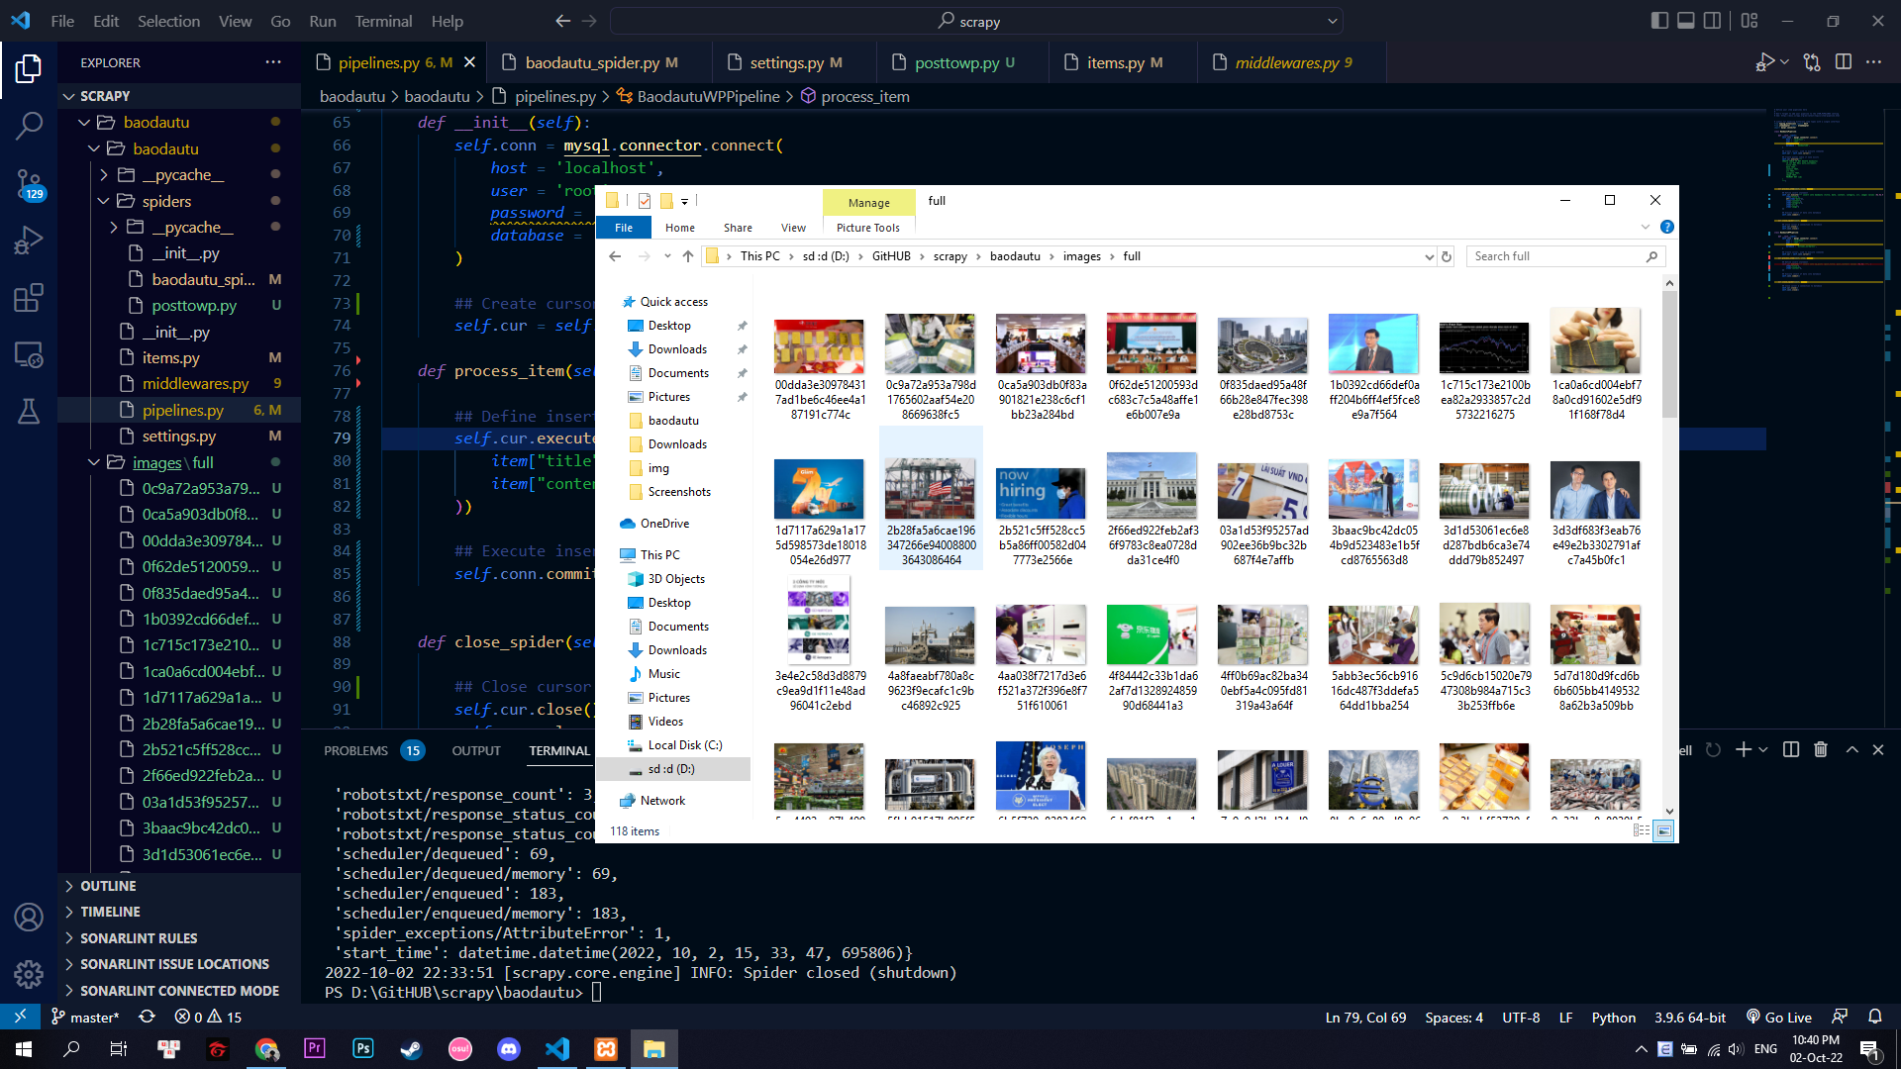The image size is (1901, 1069).
Task: Switch to the items.py tab
Action: point(1122,61)
